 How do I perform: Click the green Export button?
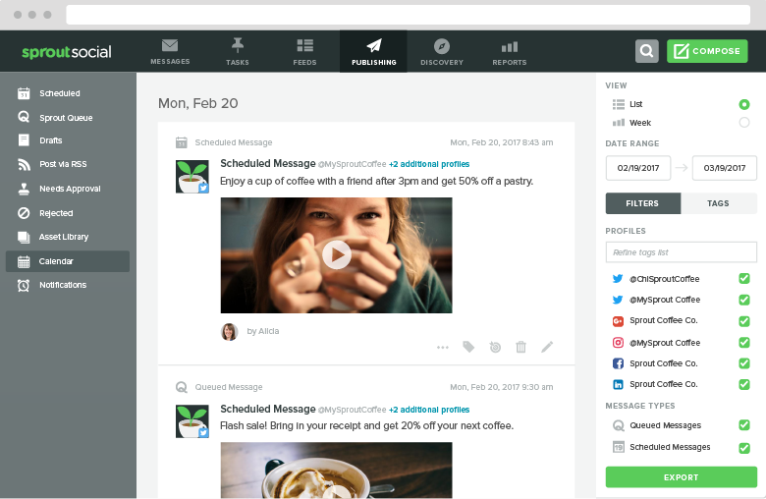click(681, 477)
